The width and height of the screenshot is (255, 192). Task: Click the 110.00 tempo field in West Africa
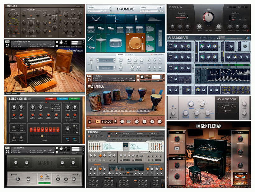[x=107, y=122]
